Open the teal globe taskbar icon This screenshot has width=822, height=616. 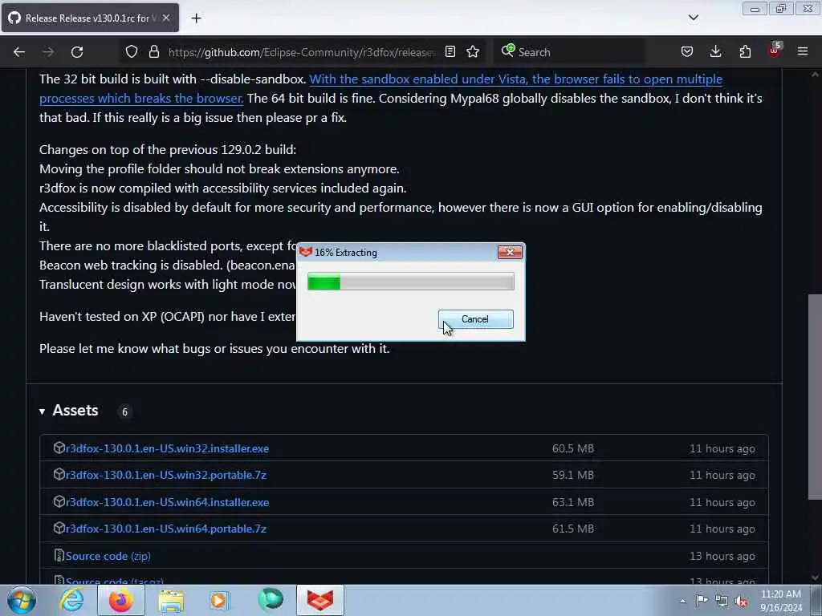click(271, 600)
